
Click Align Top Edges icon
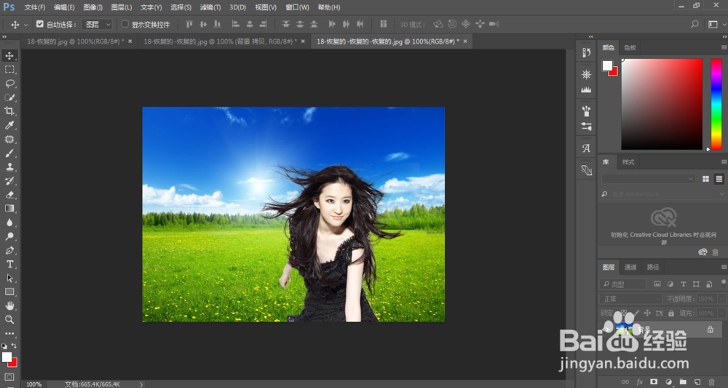point(189,24)
